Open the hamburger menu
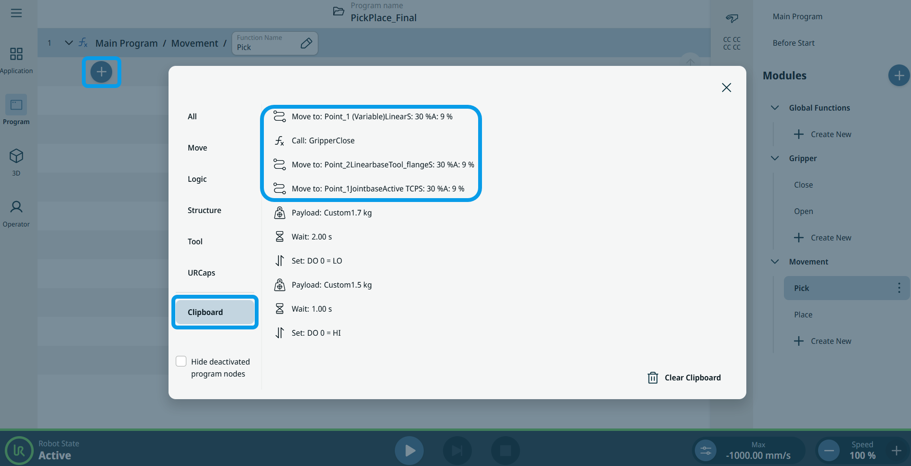This screenshot has height=466, width=911. coord(16,13)
